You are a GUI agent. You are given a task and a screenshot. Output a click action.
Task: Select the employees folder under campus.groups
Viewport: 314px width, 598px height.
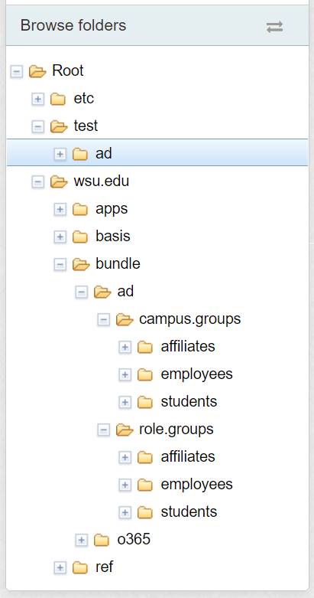(x=196, y=374)
